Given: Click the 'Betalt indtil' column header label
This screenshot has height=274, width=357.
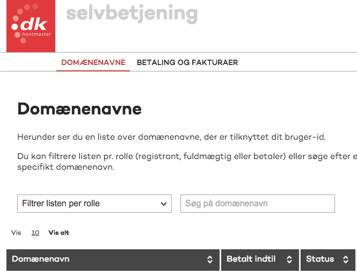Looking at the screenshot, I should click(x=251, y=259).
